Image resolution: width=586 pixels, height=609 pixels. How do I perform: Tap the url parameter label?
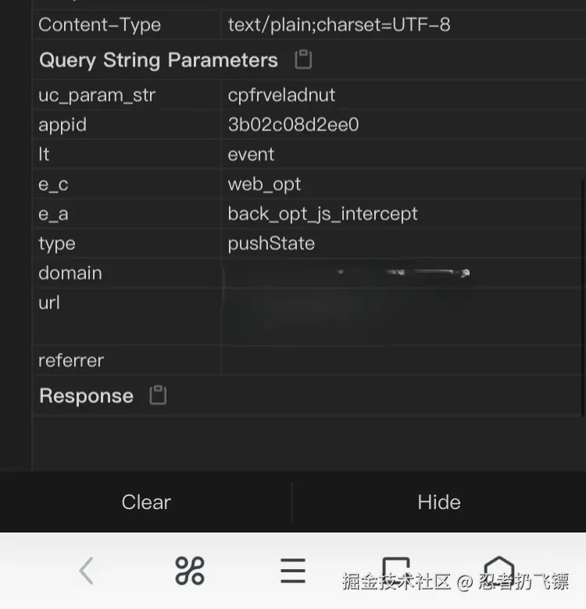(x=49, y=303)
